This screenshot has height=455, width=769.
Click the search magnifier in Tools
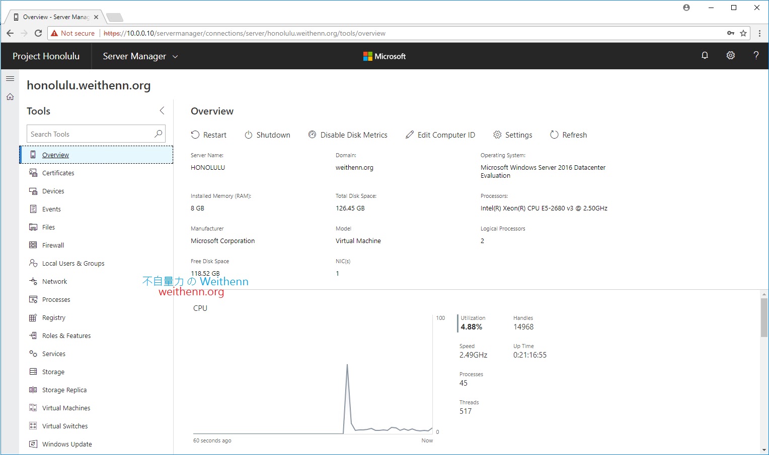tap(158, 134)
